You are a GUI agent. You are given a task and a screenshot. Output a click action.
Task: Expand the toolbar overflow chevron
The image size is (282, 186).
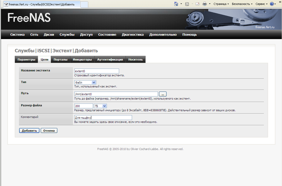click(280, 2)
